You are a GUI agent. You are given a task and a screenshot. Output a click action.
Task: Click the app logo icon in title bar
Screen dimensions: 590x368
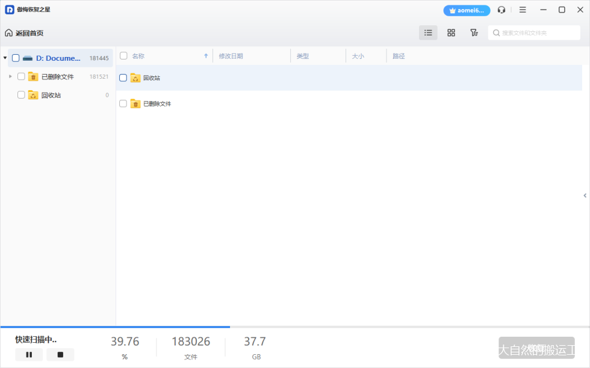coord(10,10)
